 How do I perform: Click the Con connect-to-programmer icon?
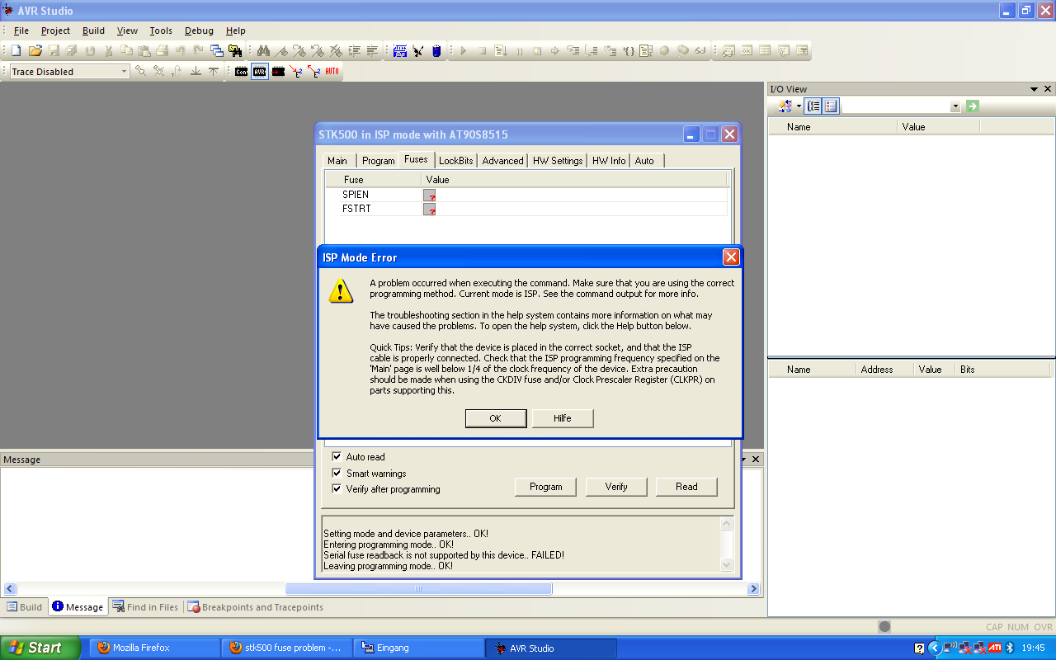click(x=241, y=72)
